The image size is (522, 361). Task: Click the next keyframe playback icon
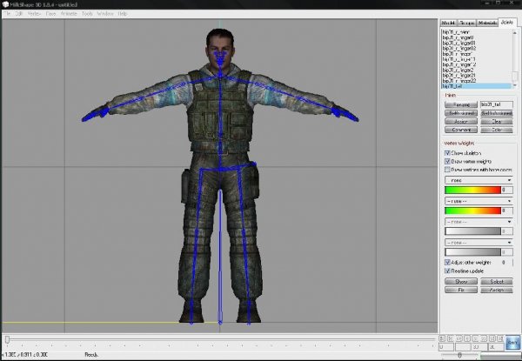click(492, 338)
